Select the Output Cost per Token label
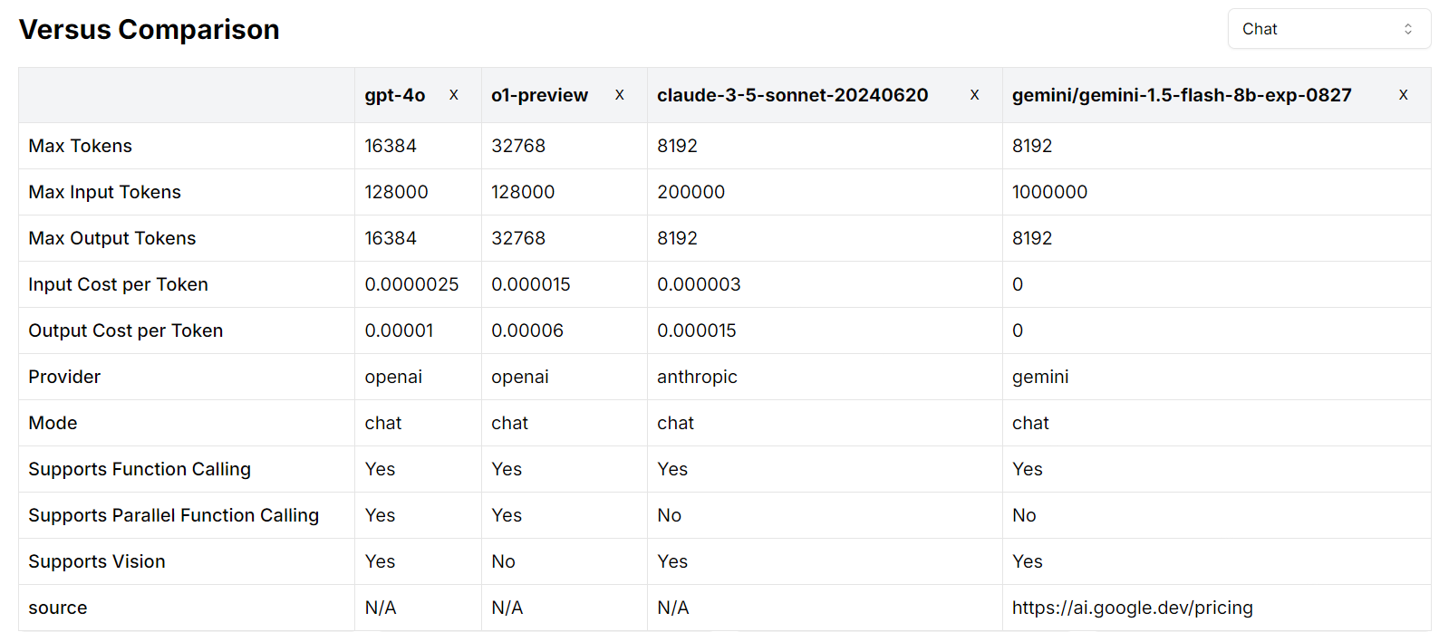The height and width of the screenshot is (632, 1439). [126, 330]
